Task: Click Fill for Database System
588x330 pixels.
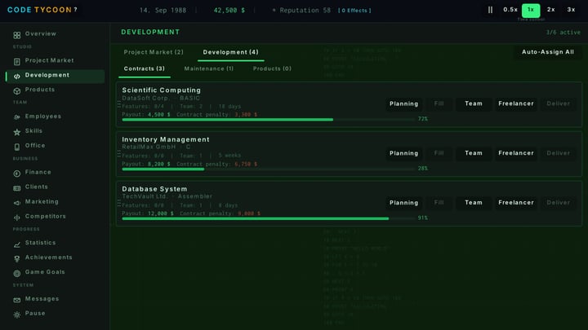Action: pos(439,203)
